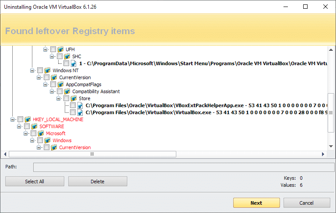Select the HKEY_LOCAL_MACHINE label
Screen dimensions: 336x213
58,119
